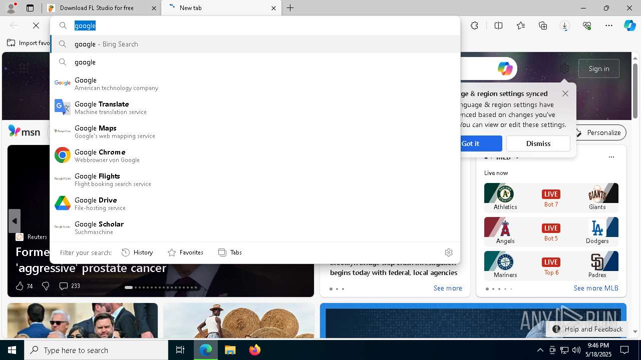Image resolution: width=641 pixels, height=360 pixels.
Task: Open Firefox in taskbar
Action: coord(254,350)
